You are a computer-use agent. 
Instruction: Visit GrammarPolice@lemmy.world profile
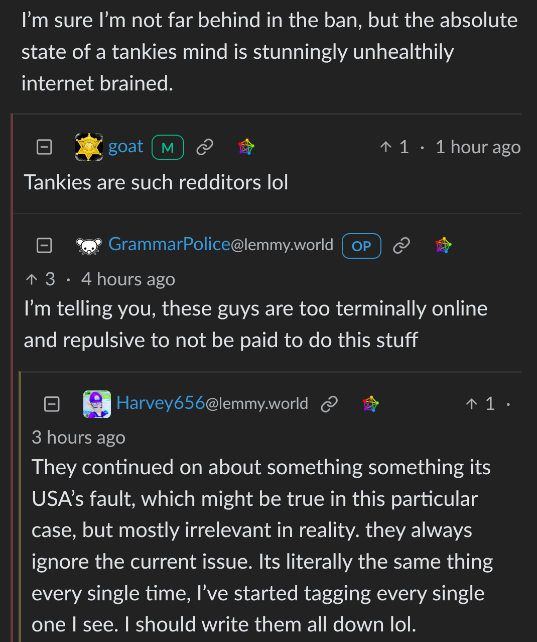click(221, 245)
